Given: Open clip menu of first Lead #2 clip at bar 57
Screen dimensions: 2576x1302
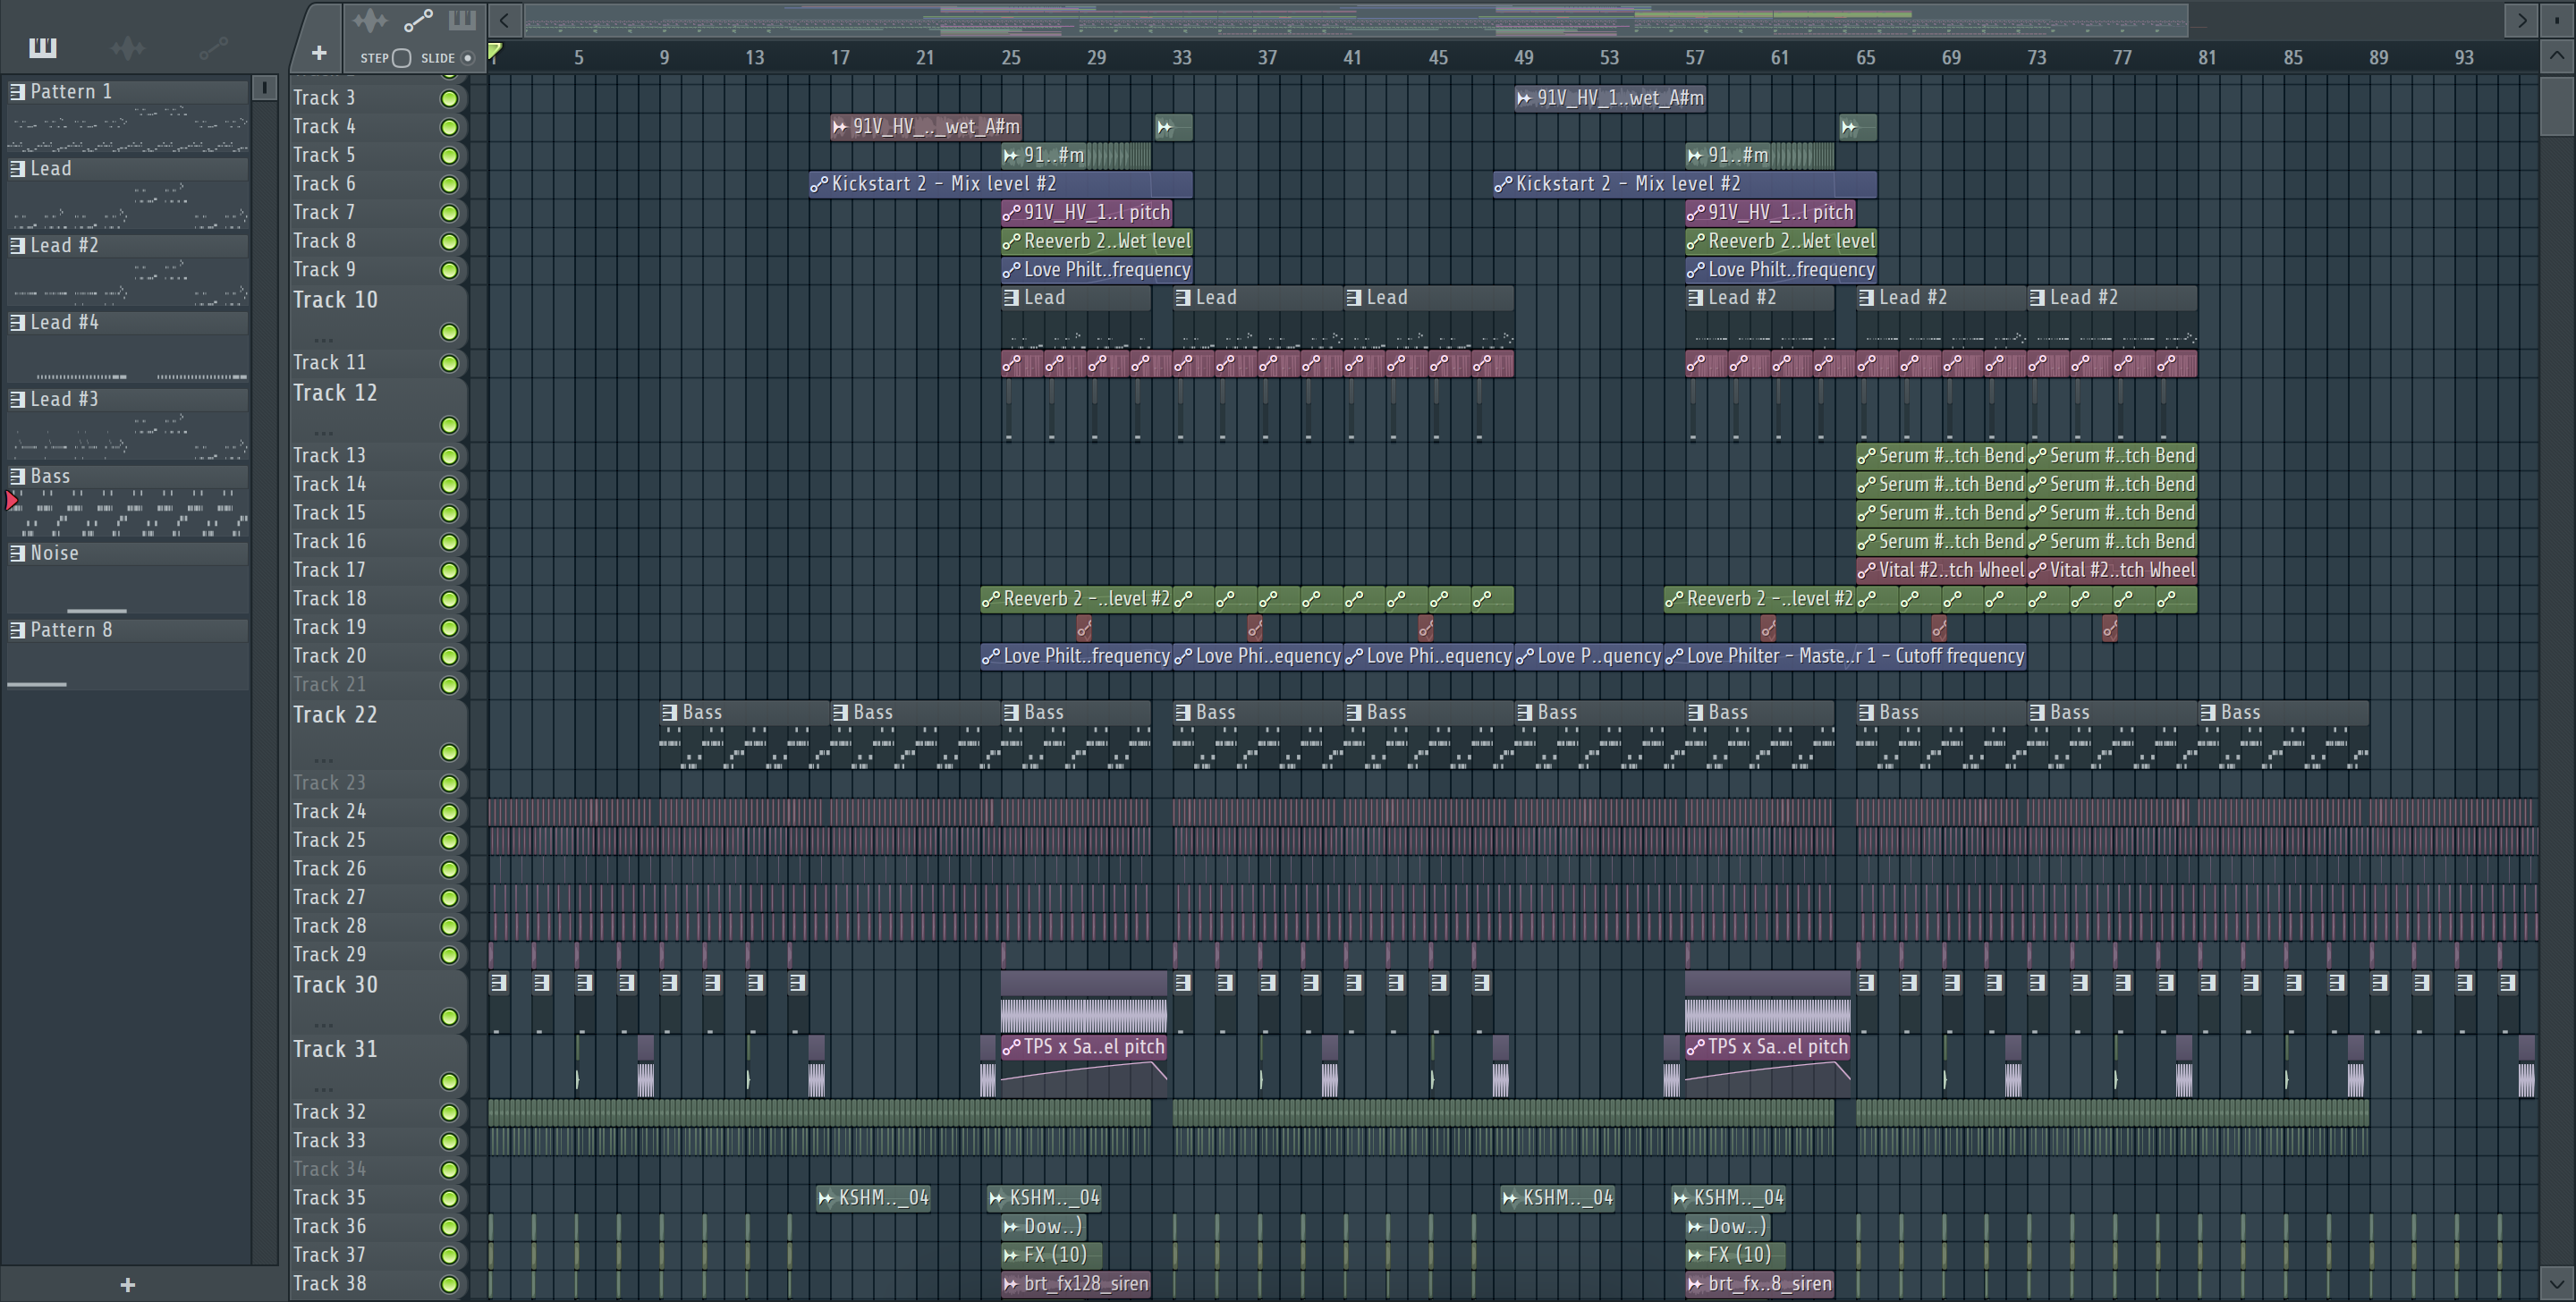Looking at the screenshot, I should pyautogui.click(x=1695, y=297).
